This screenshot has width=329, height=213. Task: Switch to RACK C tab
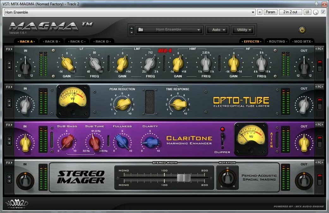76,41
